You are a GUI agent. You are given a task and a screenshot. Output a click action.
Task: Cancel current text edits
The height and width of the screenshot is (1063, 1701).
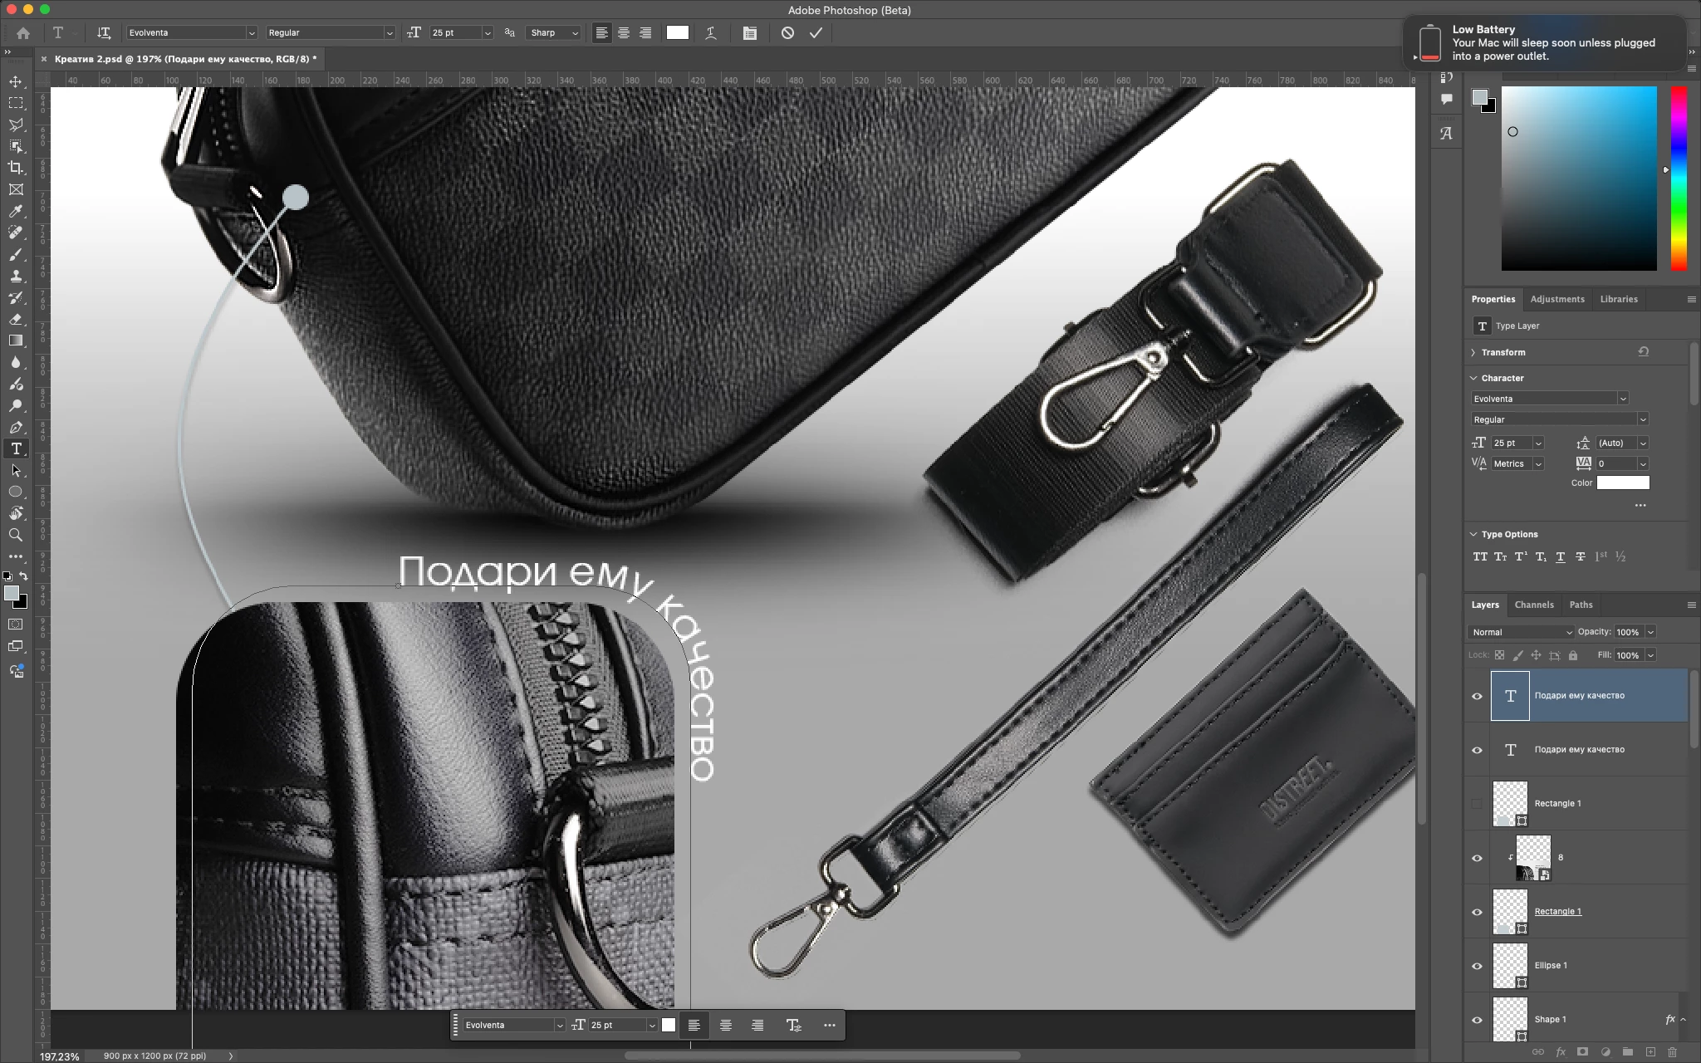click(787, 33)
